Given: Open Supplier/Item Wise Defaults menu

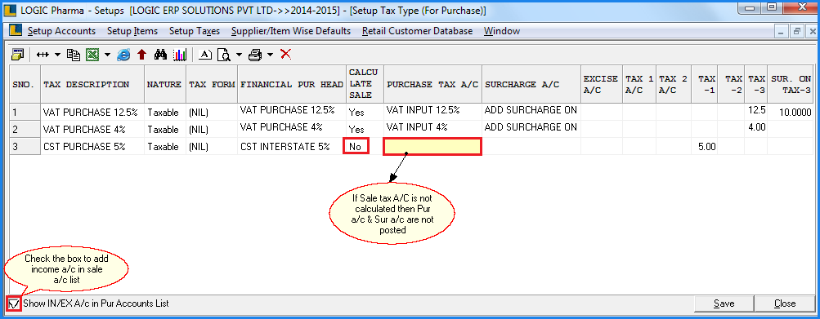Looking at the screenshot, I should pyautogui.click(x=291, y=31).
